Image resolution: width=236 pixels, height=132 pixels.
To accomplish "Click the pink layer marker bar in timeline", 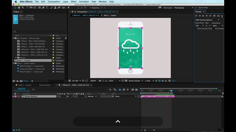I will click(157, 96).
